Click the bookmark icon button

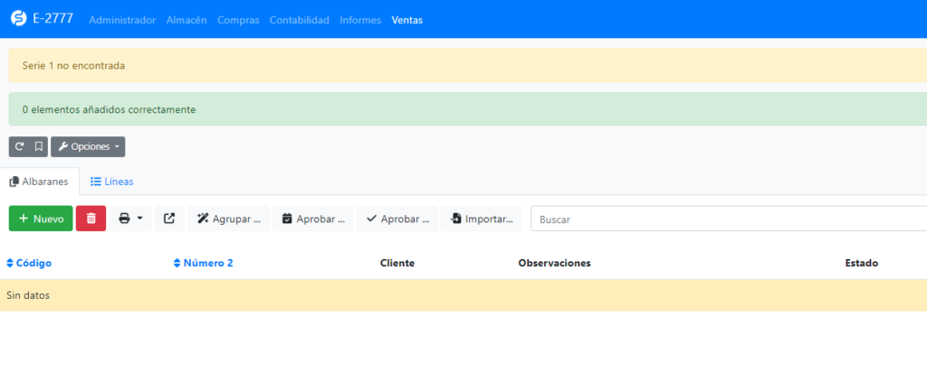click(38, 146)
